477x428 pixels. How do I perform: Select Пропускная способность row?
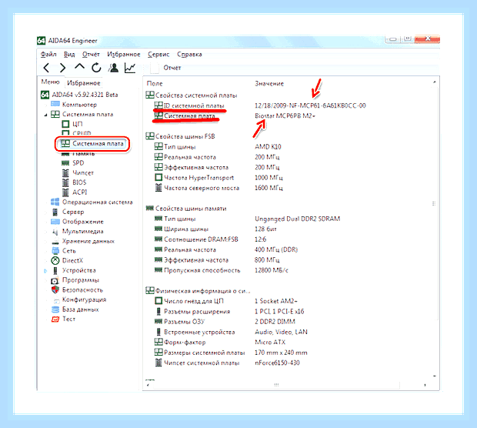pyautogui.click(x=221, y=270)
